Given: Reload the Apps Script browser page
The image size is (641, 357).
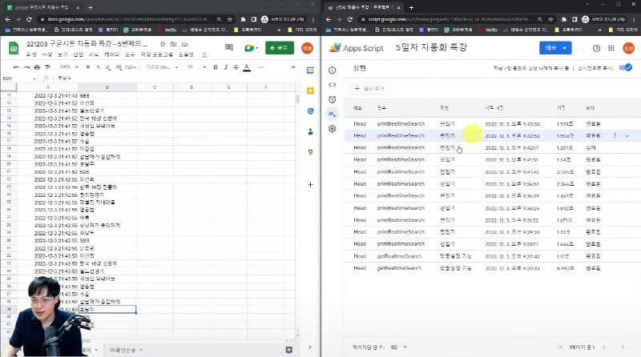Looking at the screenshot, I should click(x=349, y=19).
